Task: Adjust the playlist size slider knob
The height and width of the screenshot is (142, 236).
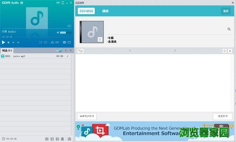Action: [x=60, y=51]
